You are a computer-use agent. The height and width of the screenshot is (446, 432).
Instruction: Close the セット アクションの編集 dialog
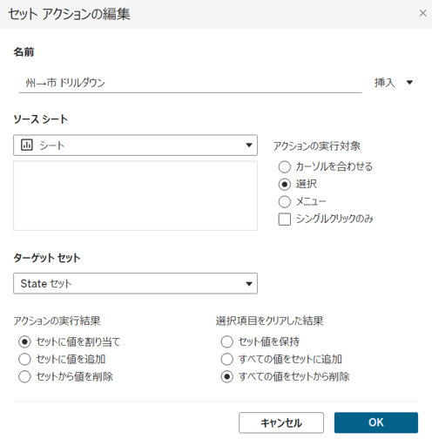coord(422,13)
